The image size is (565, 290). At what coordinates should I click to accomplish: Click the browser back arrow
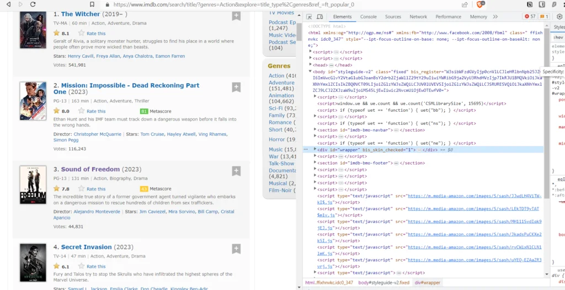click(x=9, y=4)
